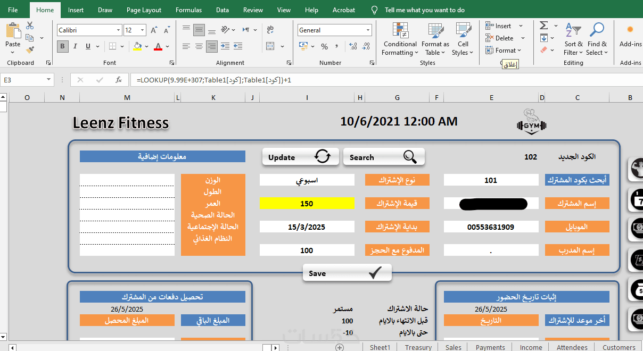Image resolution: width=643 pixels, height=351 pixels.
Task: Open the Name Box E3 dropdown
Action: [x=50, y=80]
